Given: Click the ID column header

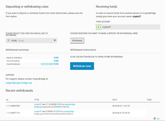Looking at the screenshot, I should pyautogui.click(x=7, y=100).
